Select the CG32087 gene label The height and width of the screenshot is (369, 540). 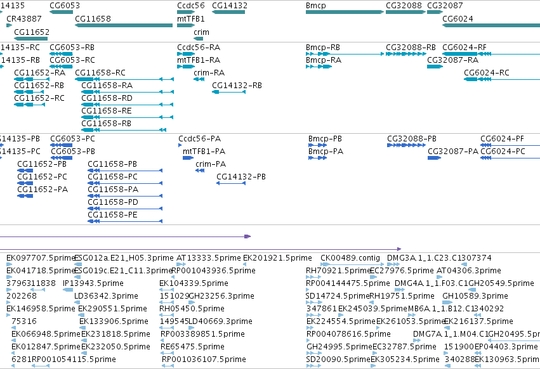pyautogui.click(x=445, y=6)
